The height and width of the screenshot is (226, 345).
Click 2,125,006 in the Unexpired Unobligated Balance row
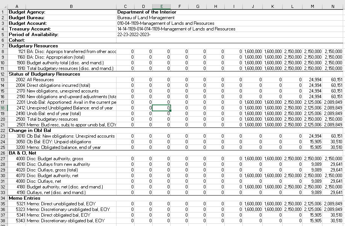(313, 108)
